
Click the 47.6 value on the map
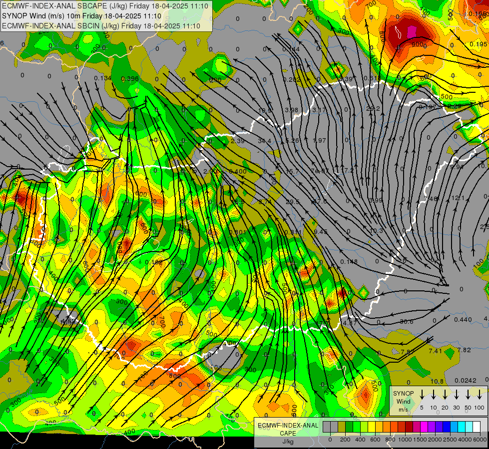point(320,202)
